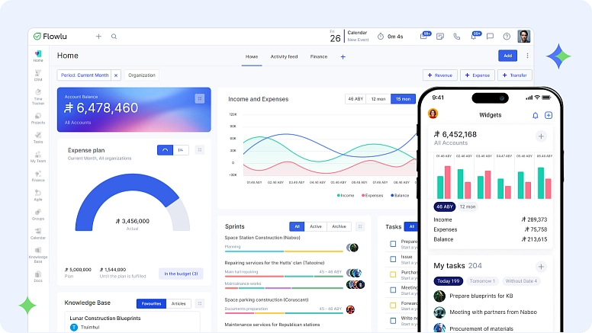The width and height of the screenshot is (592, 333).
Task: Check the 'Issue' task checkbox
Action: (x=393, y=259)
